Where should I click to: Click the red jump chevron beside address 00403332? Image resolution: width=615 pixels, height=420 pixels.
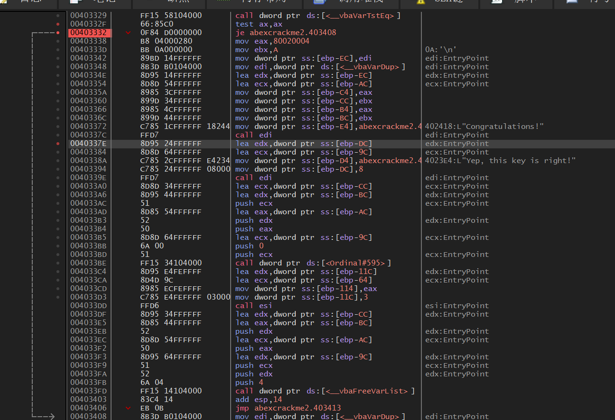(128, 33)
